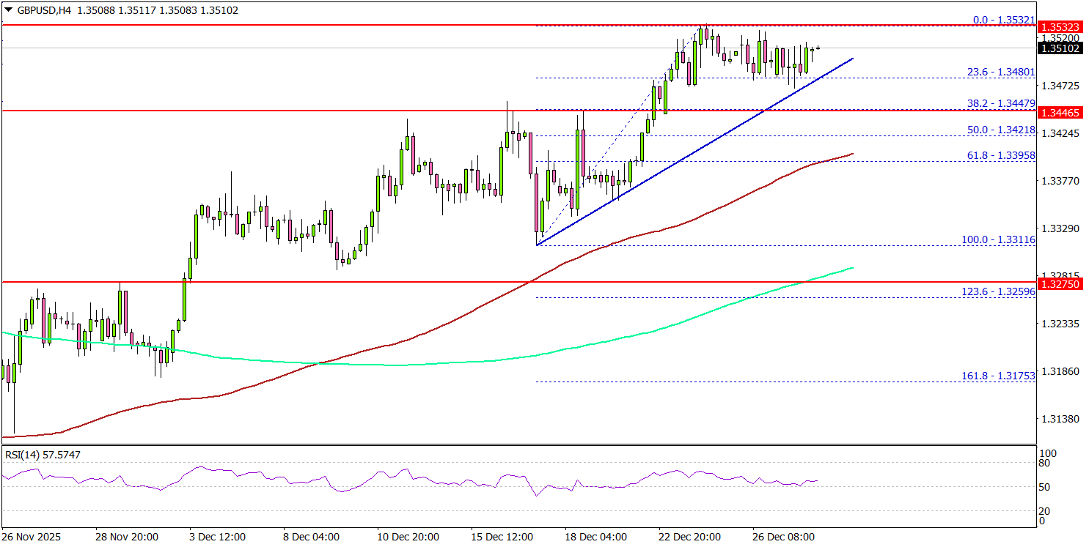
Task: Select the RSI(14) indicator label
Action: (40, 454)
